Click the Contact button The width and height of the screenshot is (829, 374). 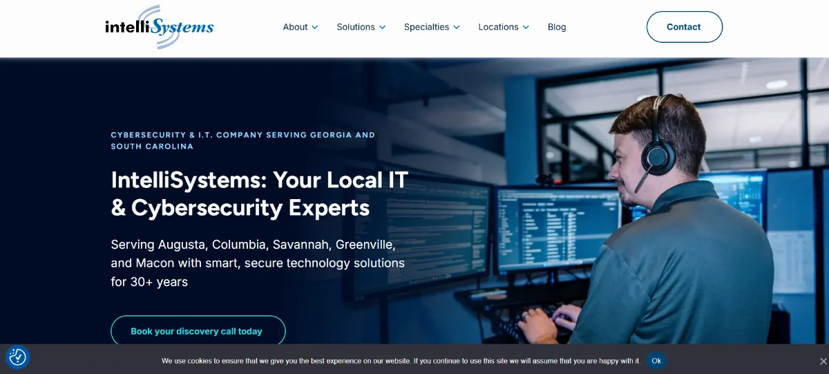[684, 27]
